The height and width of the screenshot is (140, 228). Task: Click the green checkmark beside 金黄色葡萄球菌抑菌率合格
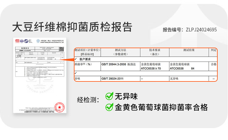point(109,107)
